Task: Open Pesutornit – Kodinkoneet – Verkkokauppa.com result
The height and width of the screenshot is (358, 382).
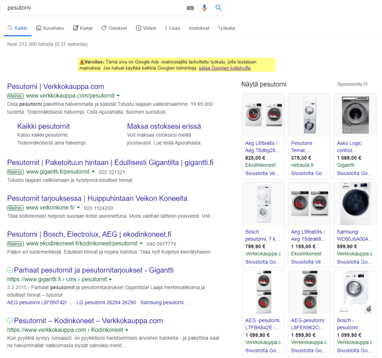Action: coord(88,321)
